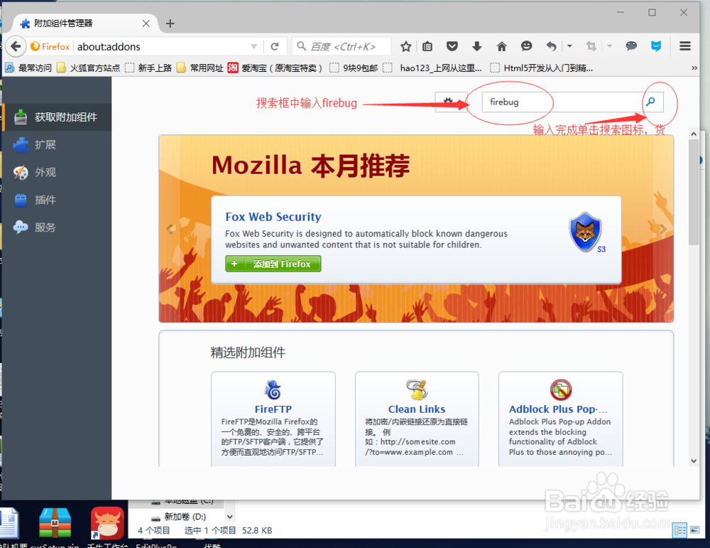
Task: Open the Clean Links add-on card
Action: [x=417, y=419]
